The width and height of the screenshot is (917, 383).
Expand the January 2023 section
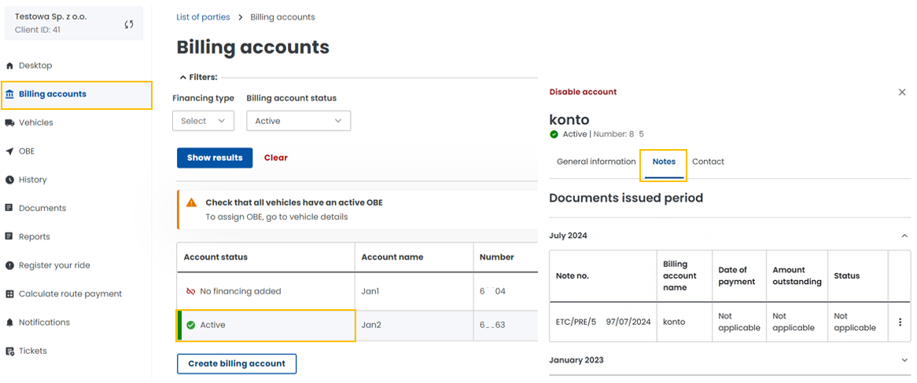point(904,360)
